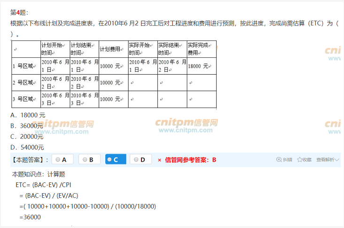Viewport: 344px width, 228px height.
Task: Click option text D. 54000元
Action: 27,147
